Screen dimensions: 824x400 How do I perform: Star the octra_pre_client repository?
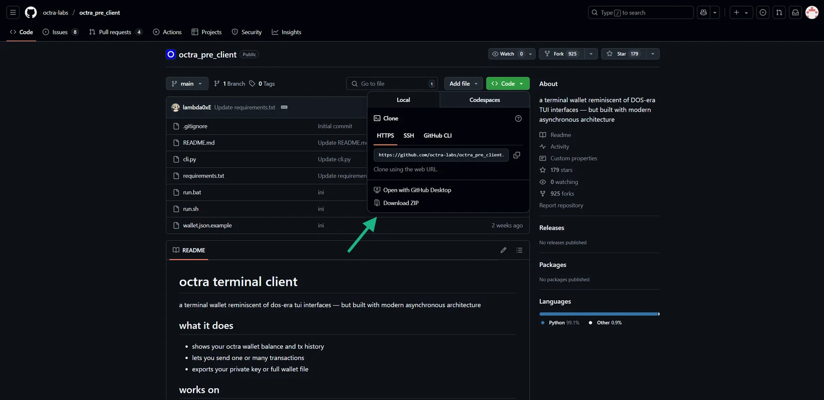point(623,53)
